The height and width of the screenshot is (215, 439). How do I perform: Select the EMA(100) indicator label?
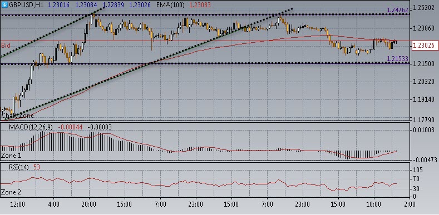coord(170,5)
